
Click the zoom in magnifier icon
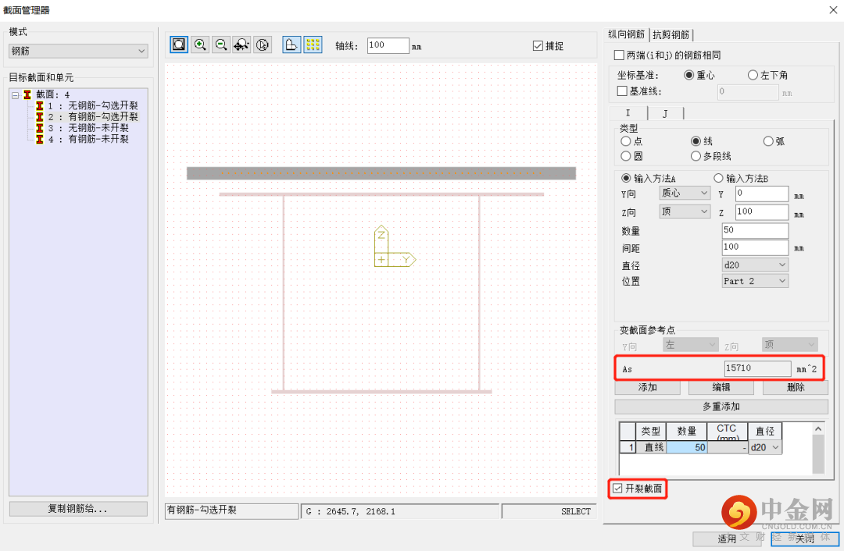point(200,44)
